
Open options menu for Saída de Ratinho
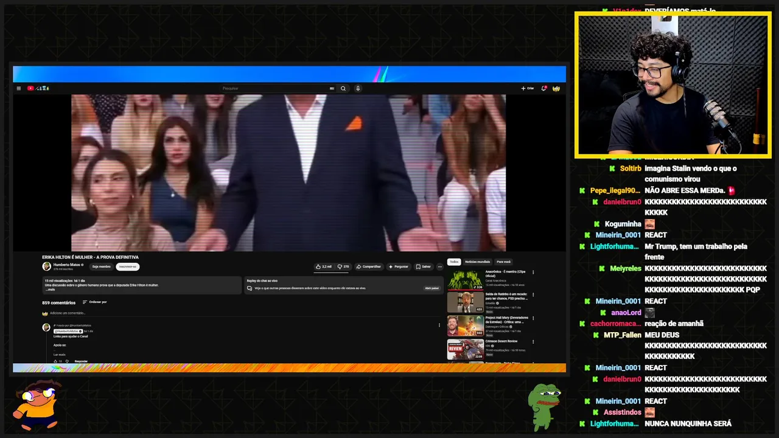pos(533,296)
